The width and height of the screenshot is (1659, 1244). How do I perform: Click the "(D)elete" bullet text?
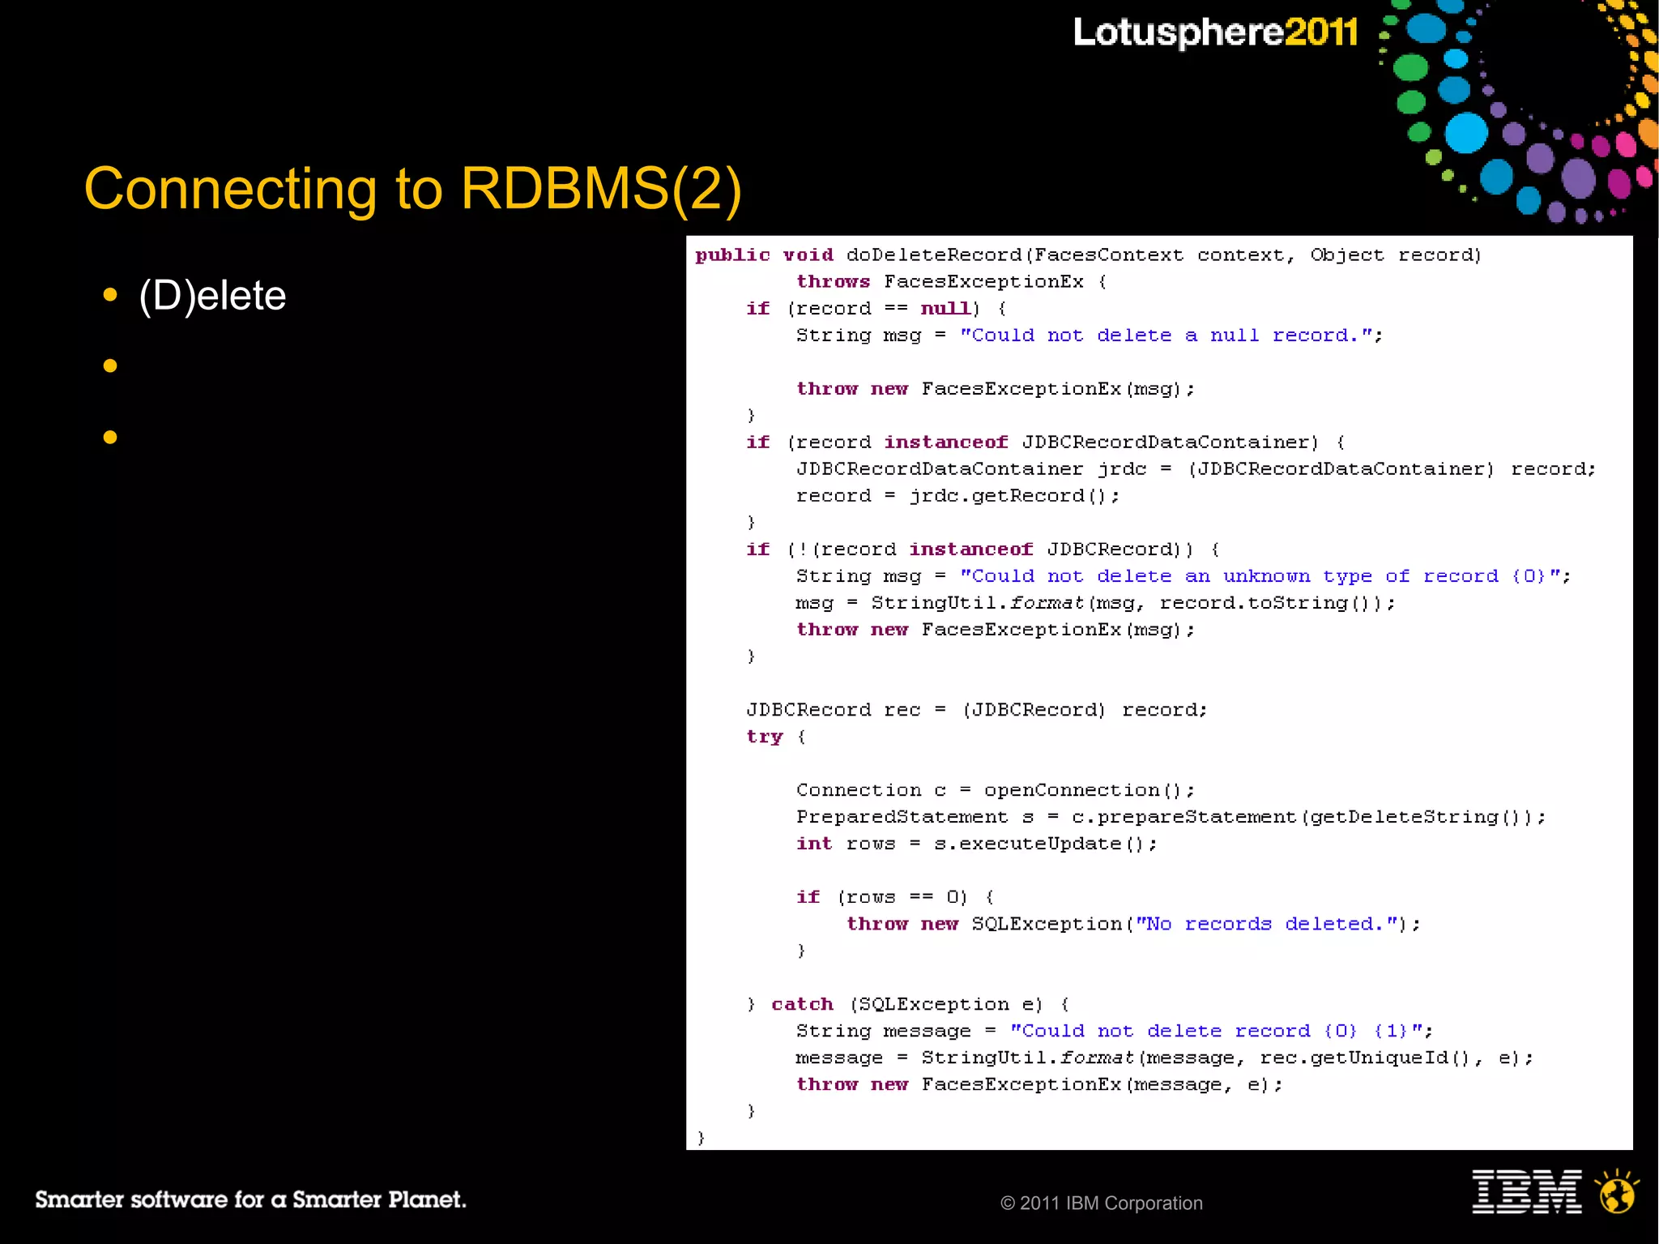click(x=212, y=295)
